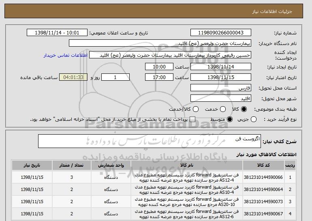Image resolution: width=312 pixels, height=221 pixels.
Task: Tick the Islamic treasury payment checkbox
Action: (192, 120)
